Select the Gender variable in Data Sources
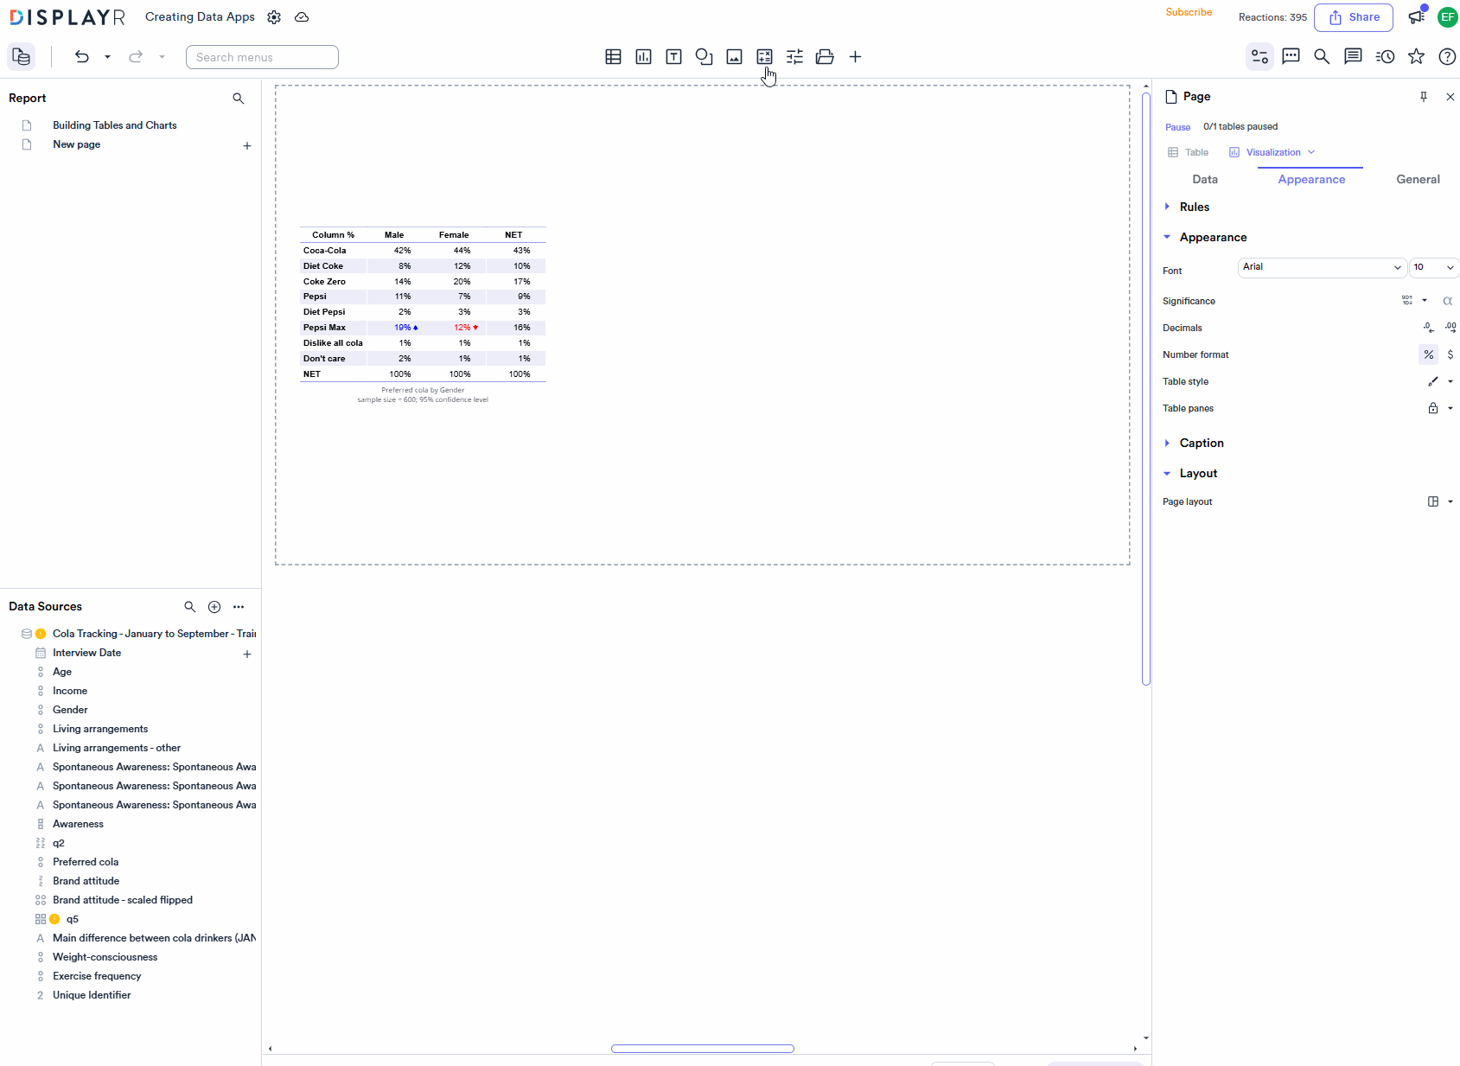The width and height of the screenshot is (1460, 1066). (70, 709)
